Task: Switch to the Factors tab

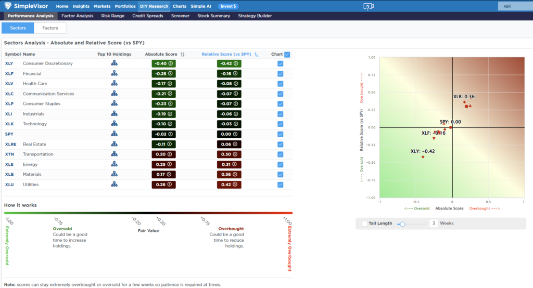Action: [x=50, y=28]
